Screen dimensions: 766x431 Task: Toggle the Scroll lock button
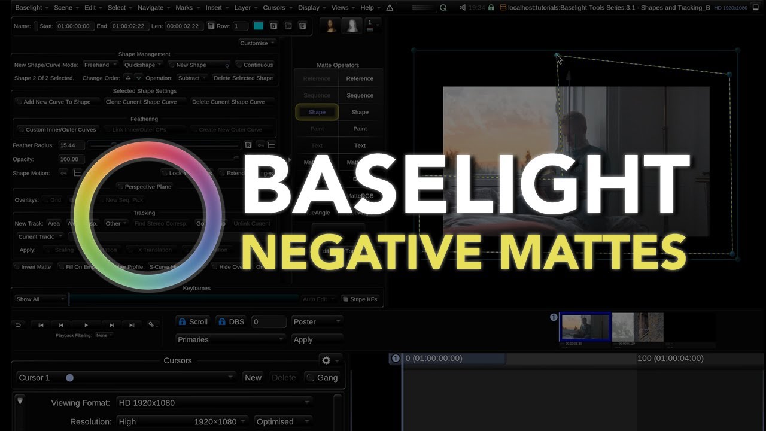(193, 321)
